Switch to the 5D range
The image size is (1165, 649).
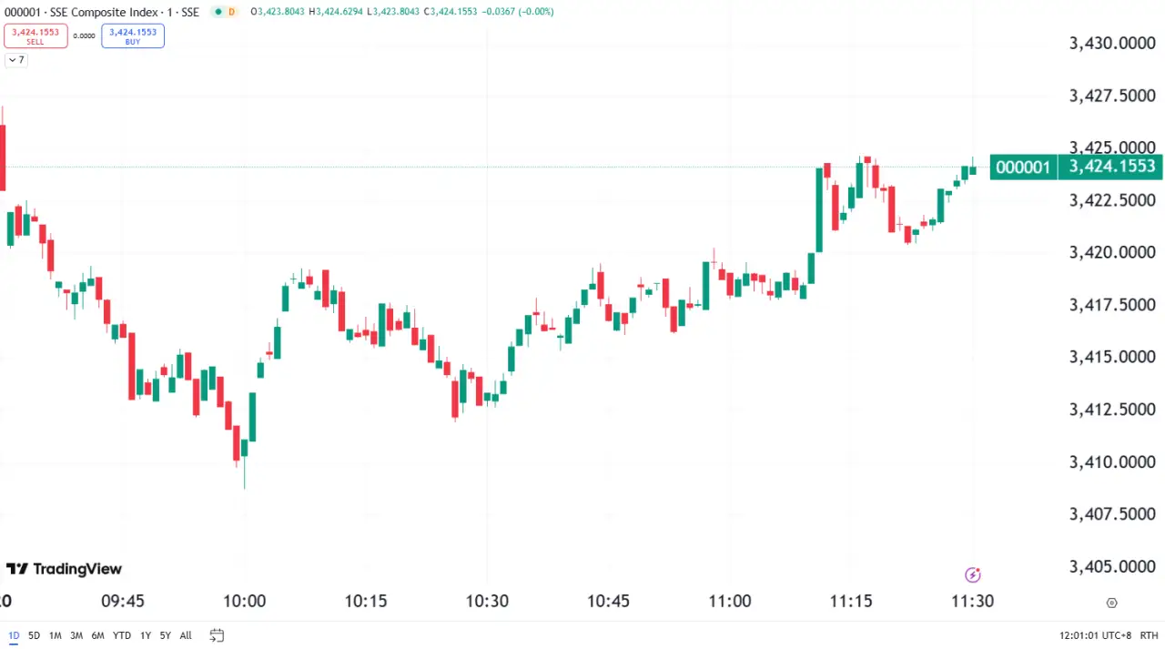pyautogui.click(x=34, y=635)
